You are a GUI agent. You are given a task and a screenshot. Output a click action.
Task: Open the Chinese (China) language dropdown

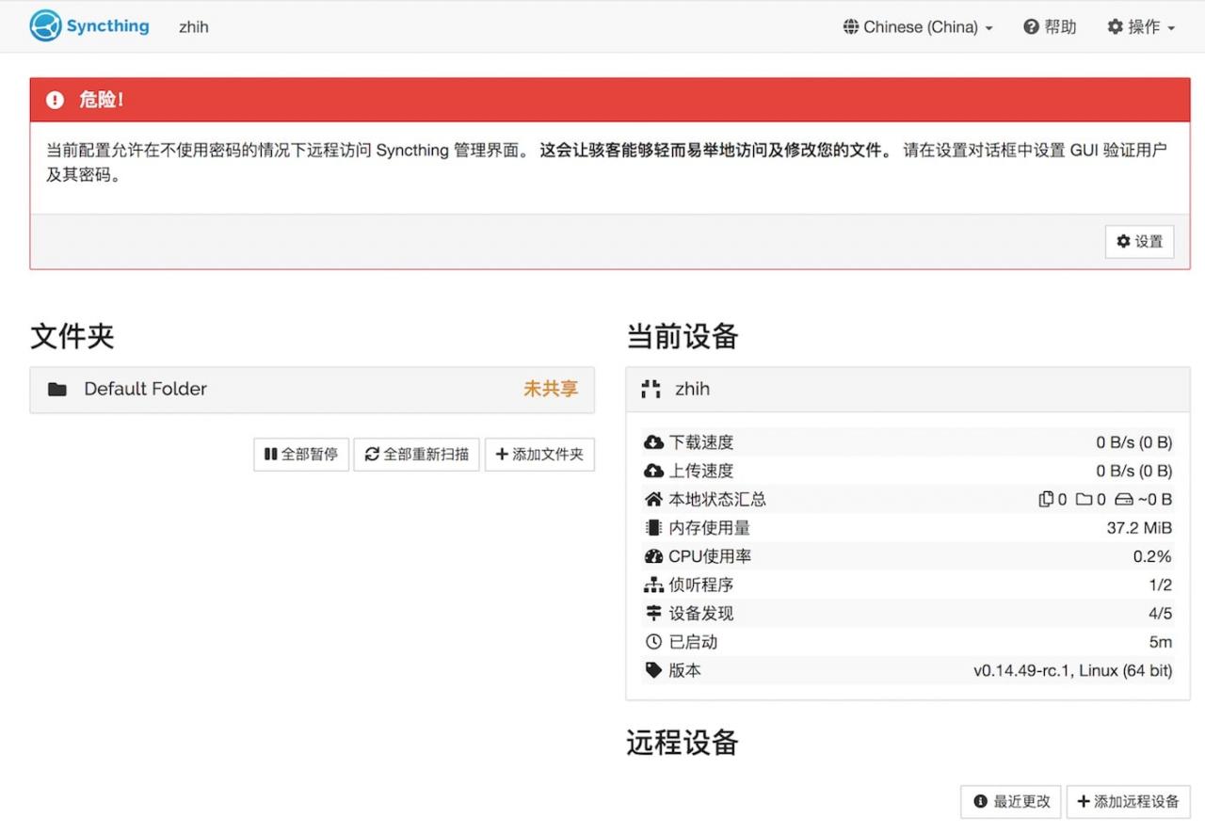pyautogui.click(x=918, y=27)
